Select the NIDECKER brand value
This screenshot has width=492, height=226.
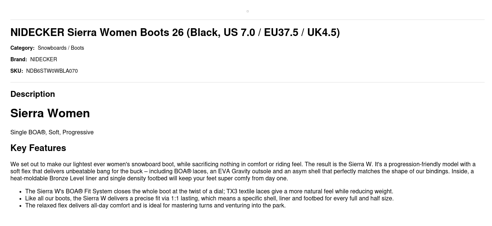pyautogui.click(x=44, y=59)
